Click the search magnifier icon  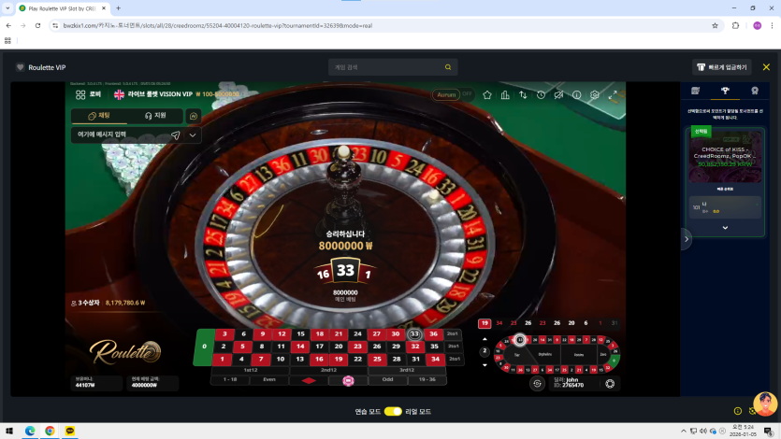coord(448,67)
